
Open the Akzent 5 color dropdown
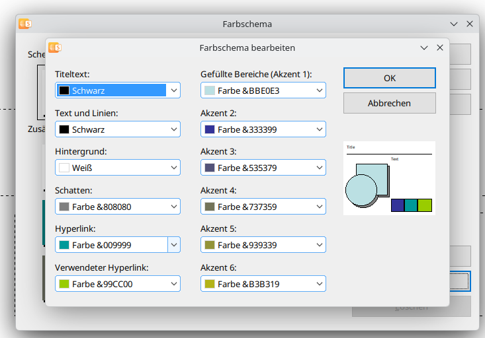320,245
